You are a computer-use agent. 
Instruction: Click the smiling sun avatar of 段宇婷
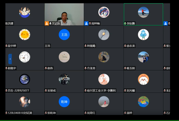(x=24, y=35)
